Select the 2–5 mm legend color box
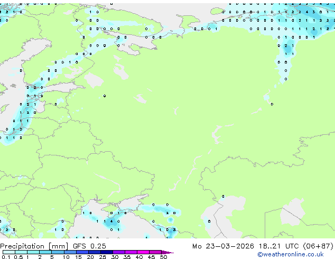This screenshot has height=259, width=335. pyautogui.click(x=45, y=252)
